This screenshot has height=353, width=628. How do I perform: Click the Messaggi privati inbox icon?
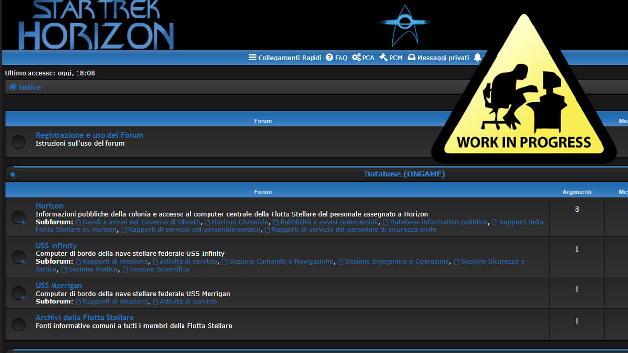[x=412, y=58]
